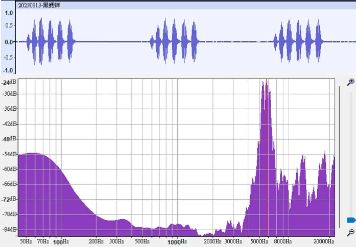Click the second waveform burst group
Viewport: 356px width, 247px height.
[x=174, y=42]
